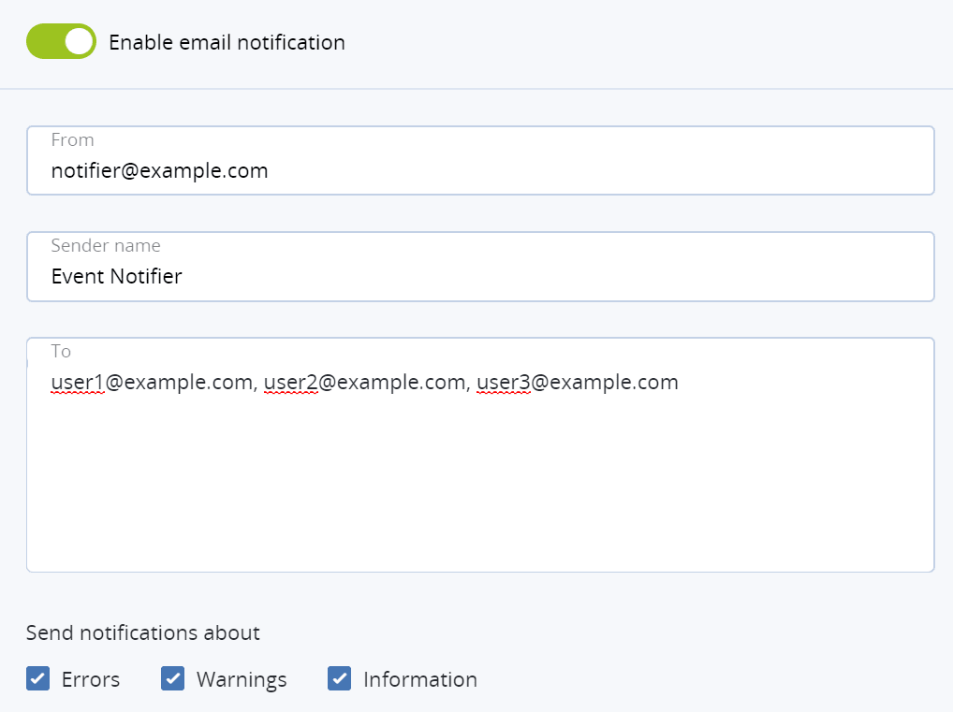This screenshot has width=953, height=712.
Task: Disable email notification via the green toggle
Action: pos(60,41)
